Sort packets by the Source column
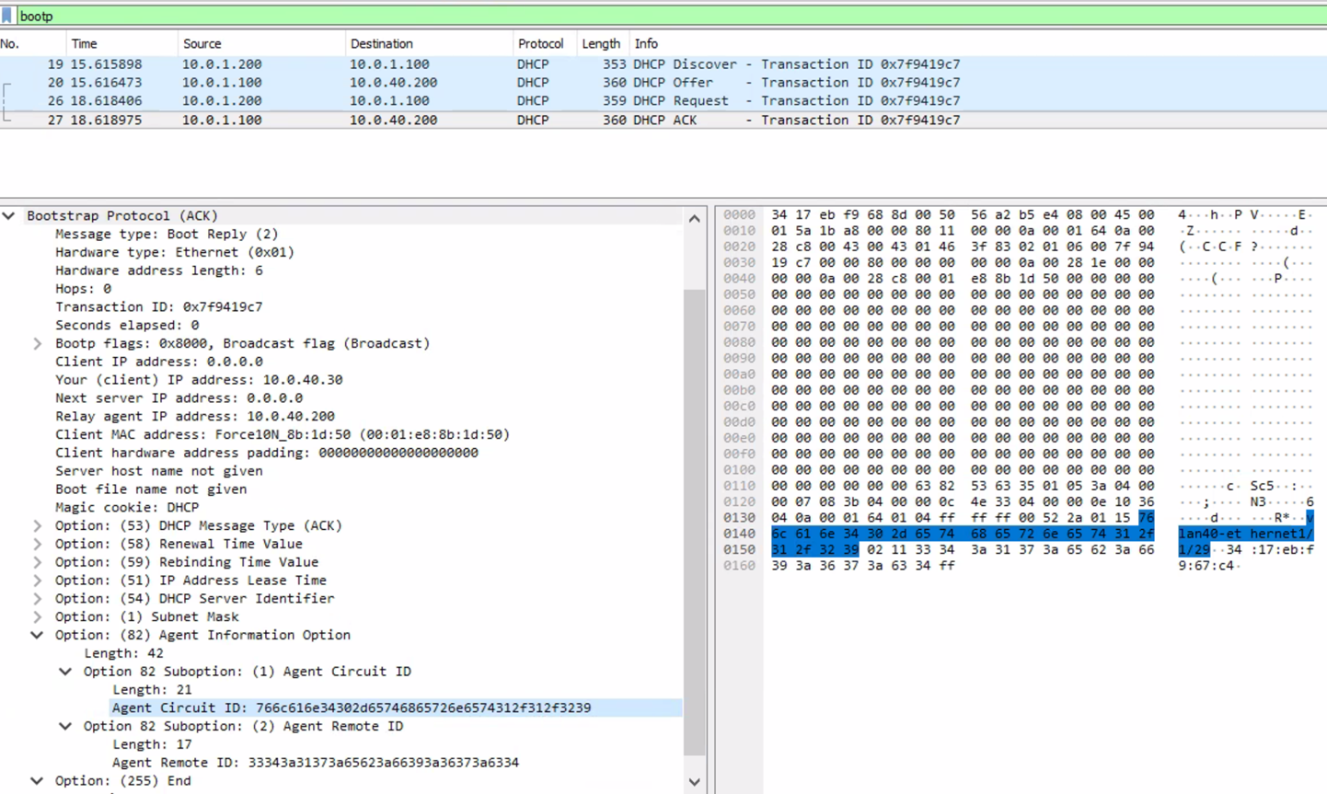Screen dimensions: 1327x794 (202, 43)
